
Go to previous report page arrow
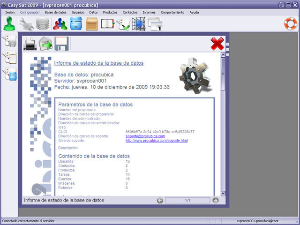(x=160, y=201)
